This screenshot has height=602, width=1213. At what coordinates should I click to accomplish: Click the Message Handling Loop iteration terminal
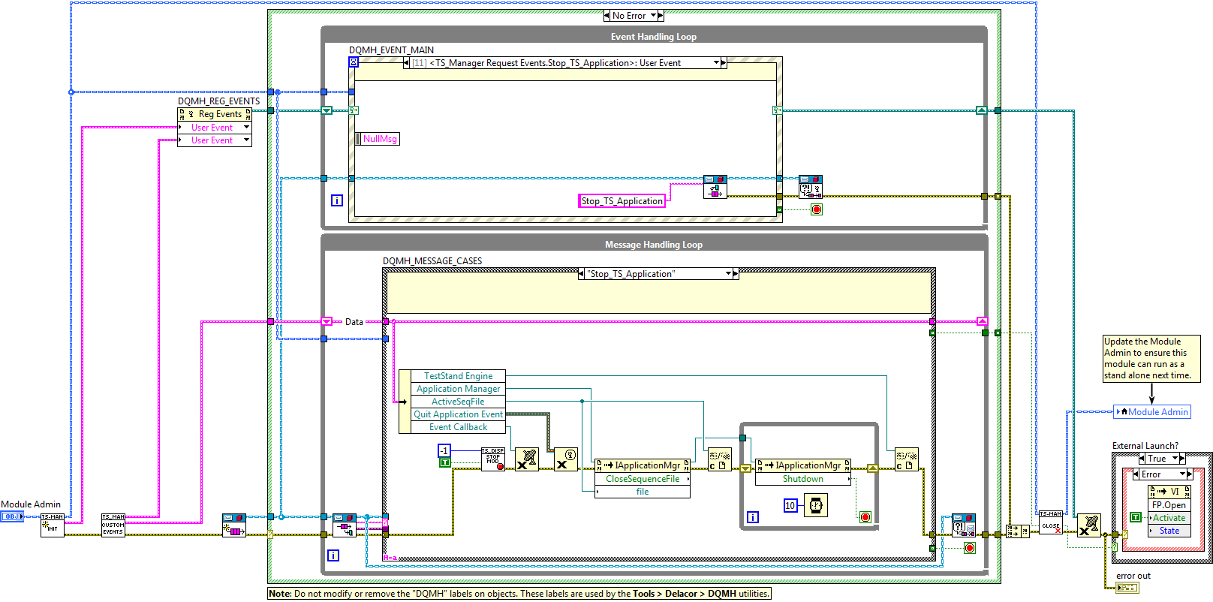333,555
